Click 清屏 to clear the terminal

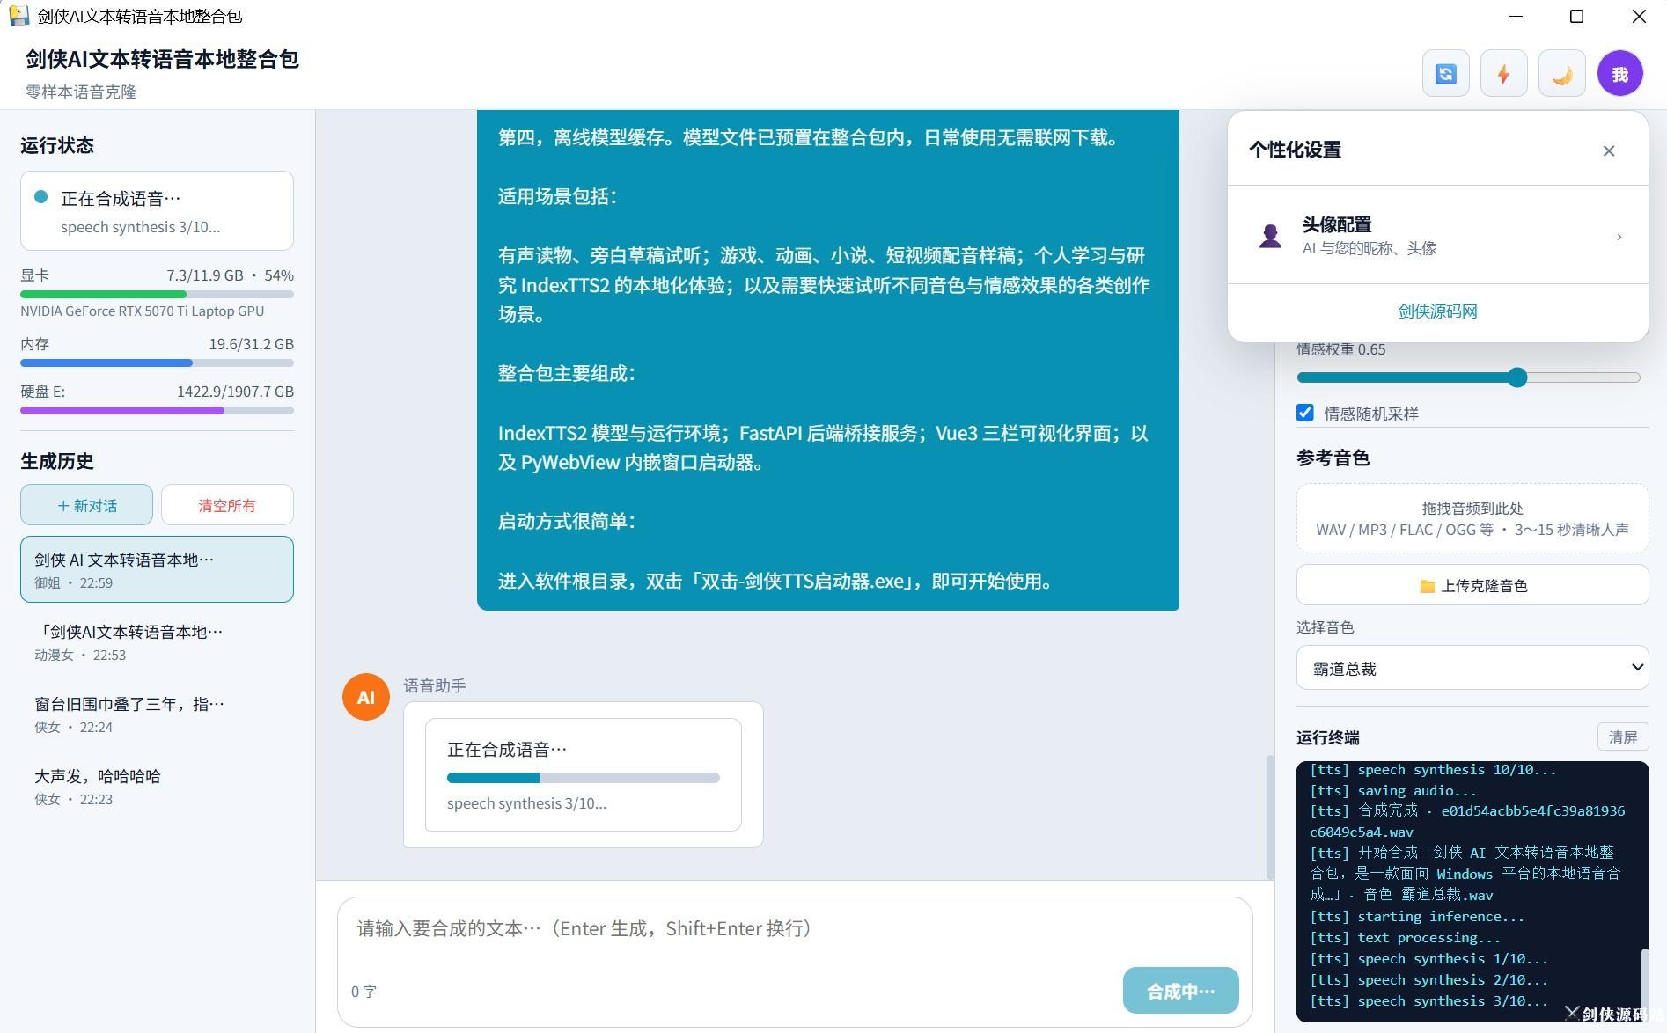coord(1622,737)
